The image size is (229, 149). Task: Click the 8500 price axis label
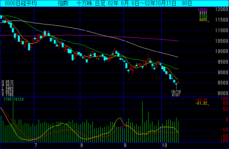[x=223, y=83]
